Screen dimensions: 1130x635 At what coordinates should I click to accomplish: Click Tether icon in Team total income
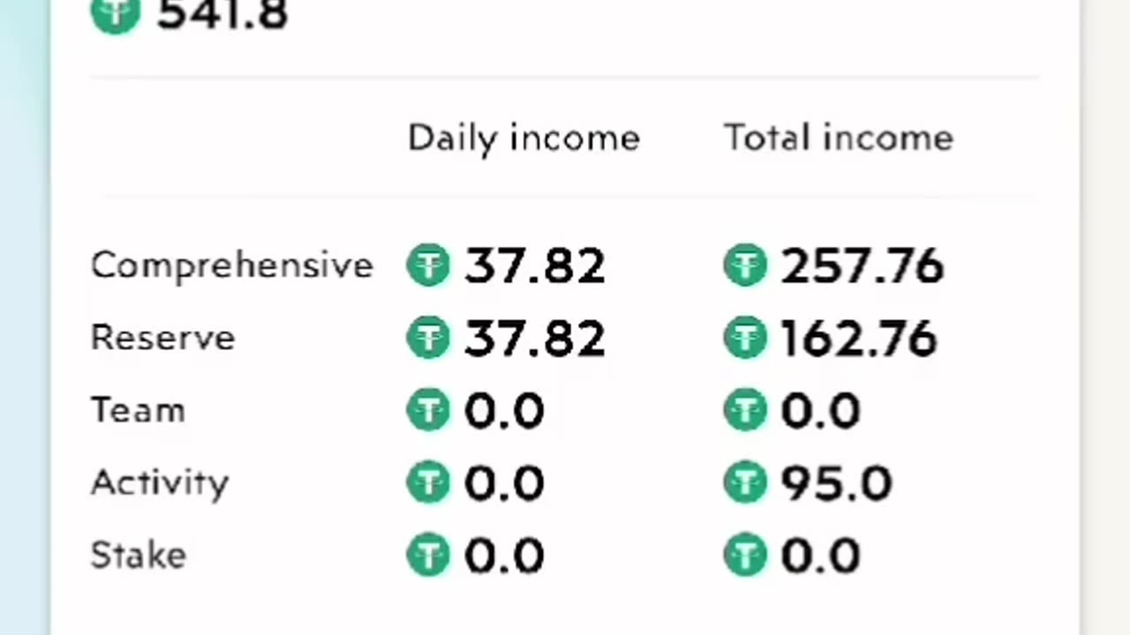click(745, 410)
